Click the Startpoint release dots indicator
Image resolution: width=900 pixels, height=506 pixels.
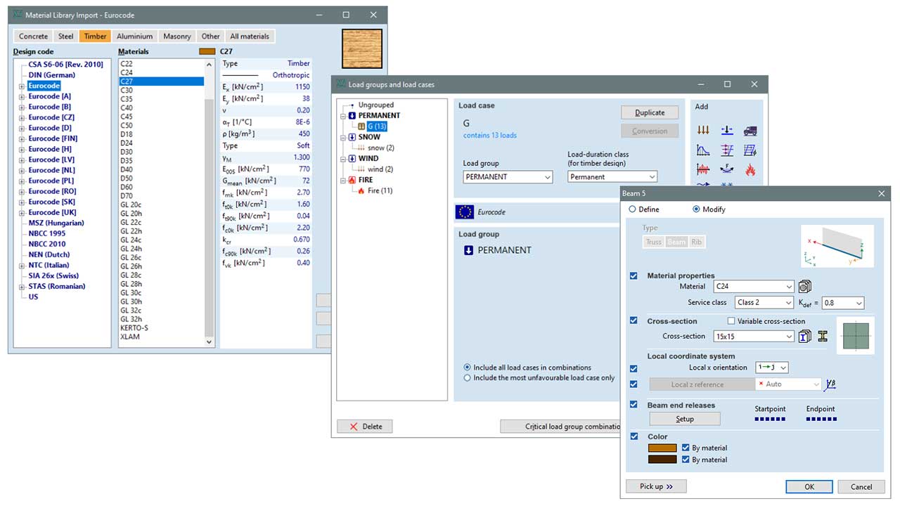point(769,420)
